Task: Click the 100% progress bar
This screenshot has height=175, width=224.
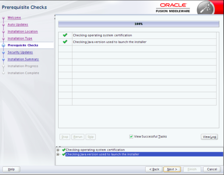Action: coord(139,24)
